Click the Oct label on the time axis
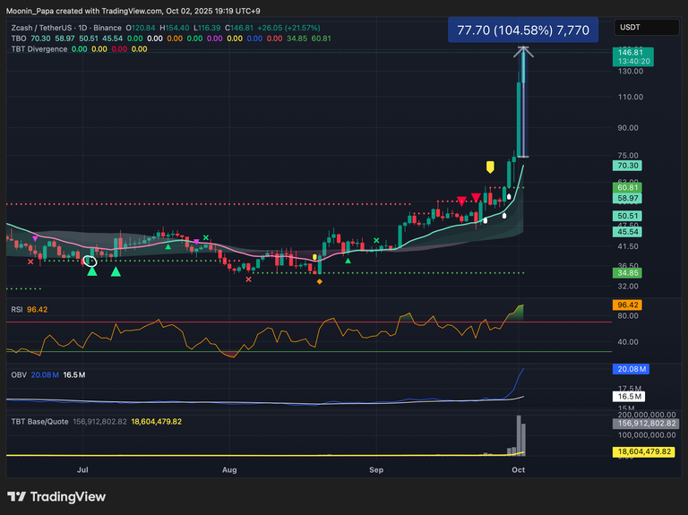The image size is (688, 515). click(x=517, y=468)
